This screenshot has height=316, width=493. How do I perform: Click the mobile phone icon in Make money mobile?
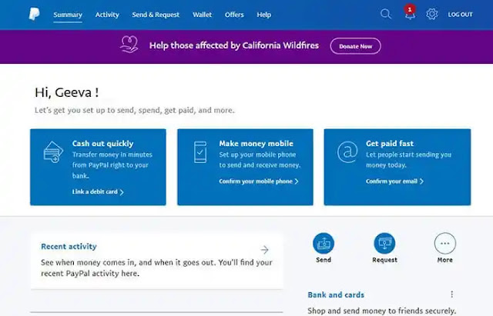(200, 152)
